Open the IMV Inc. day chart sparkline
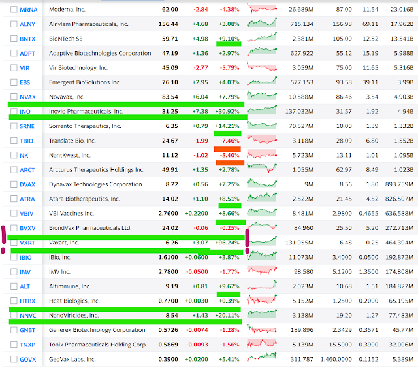The width and height of the screenshot is (418, 370). (x=262, y=270)
